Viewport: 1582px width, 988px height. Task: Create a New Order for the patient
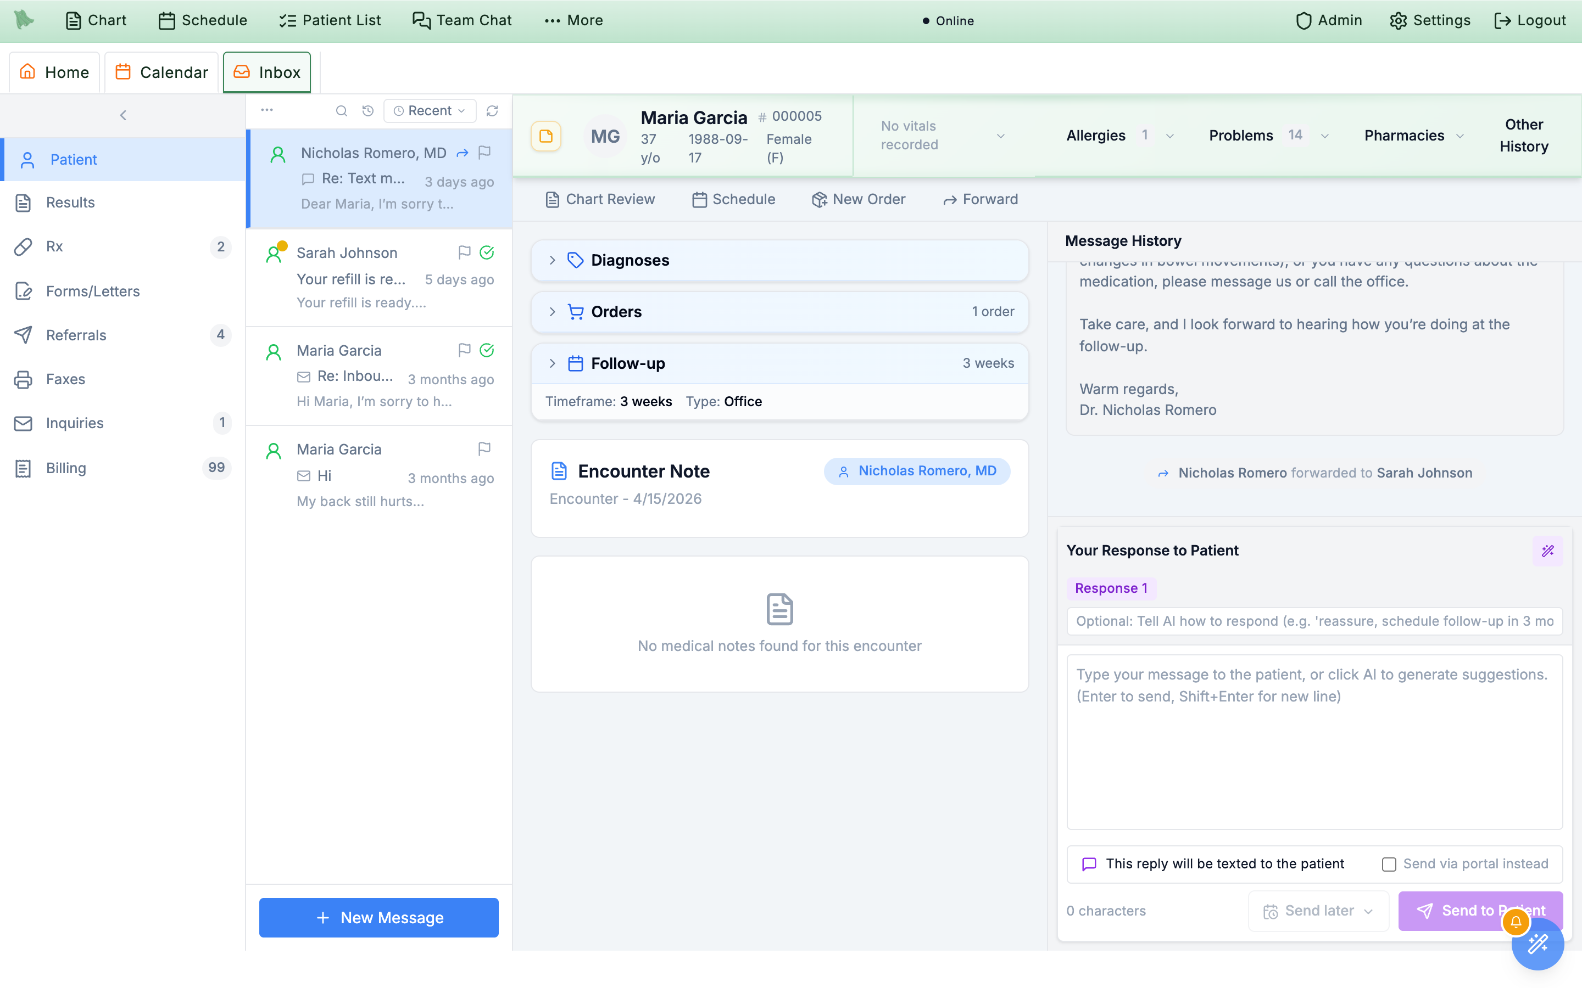point(859,199)
